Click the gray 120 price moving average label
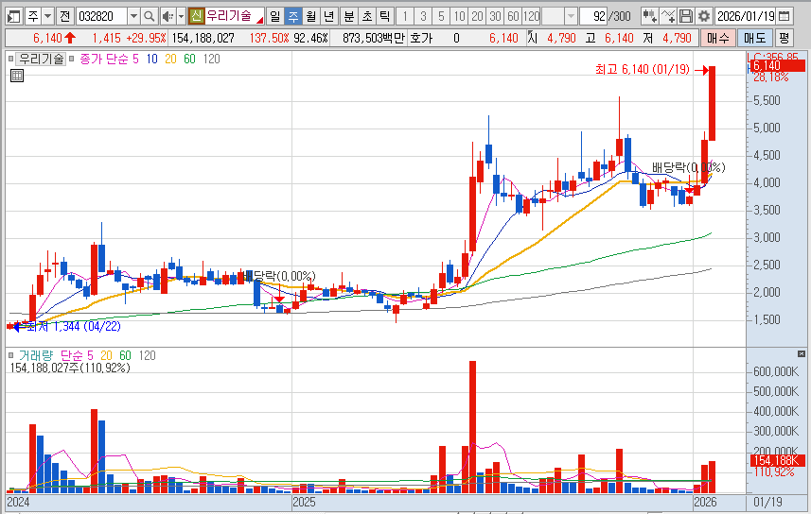The width and height of the screenshot is (811, 514). (212, 59)
